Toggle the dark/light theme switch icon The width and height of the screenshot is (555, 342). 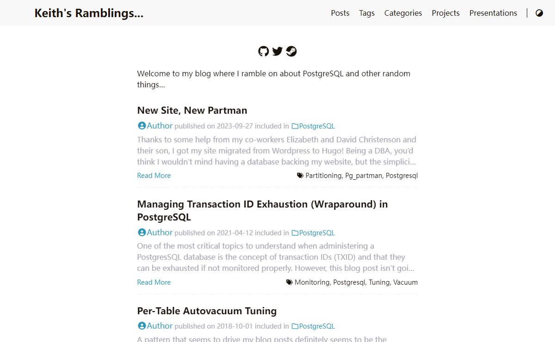click(539, 13)
